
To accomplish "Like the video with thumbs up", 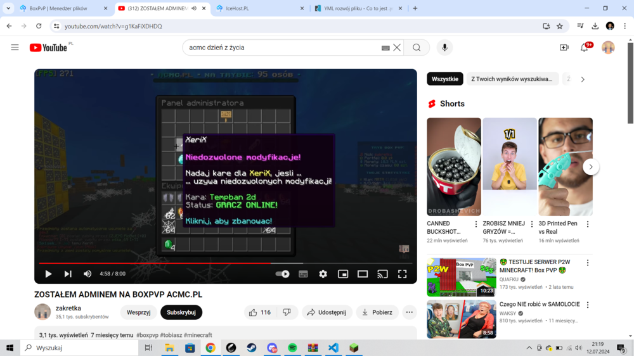I will [260, 312].
